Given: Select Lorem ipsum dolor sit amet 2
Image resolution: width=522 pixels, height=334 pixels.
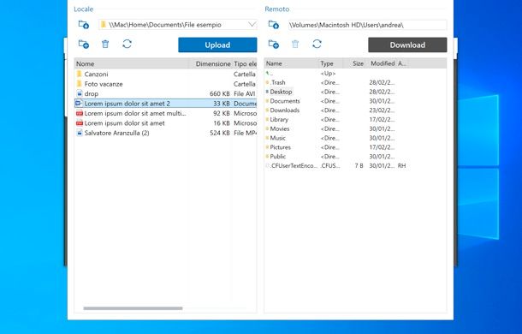Looking at the screenshot, I should pyautogui.click(x=165, y=104).
